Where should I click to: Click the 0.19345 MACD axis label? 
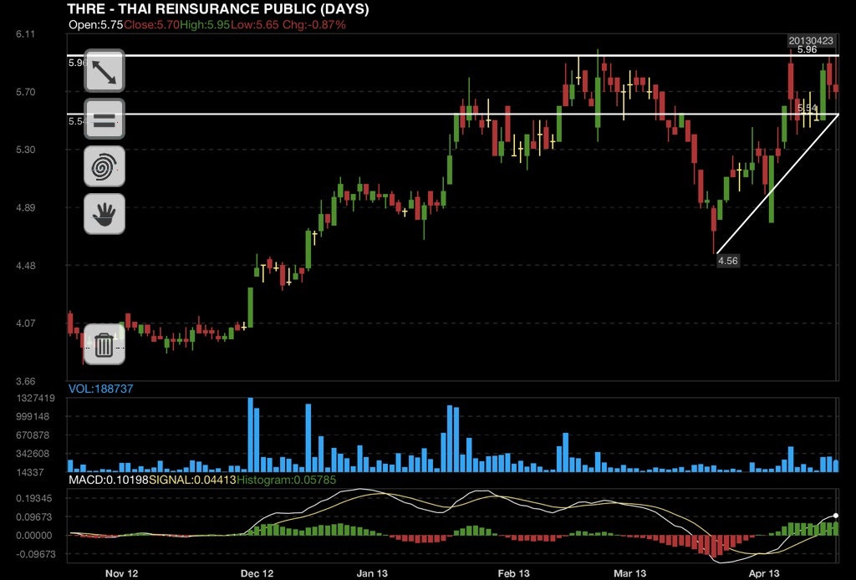(33, 499)
